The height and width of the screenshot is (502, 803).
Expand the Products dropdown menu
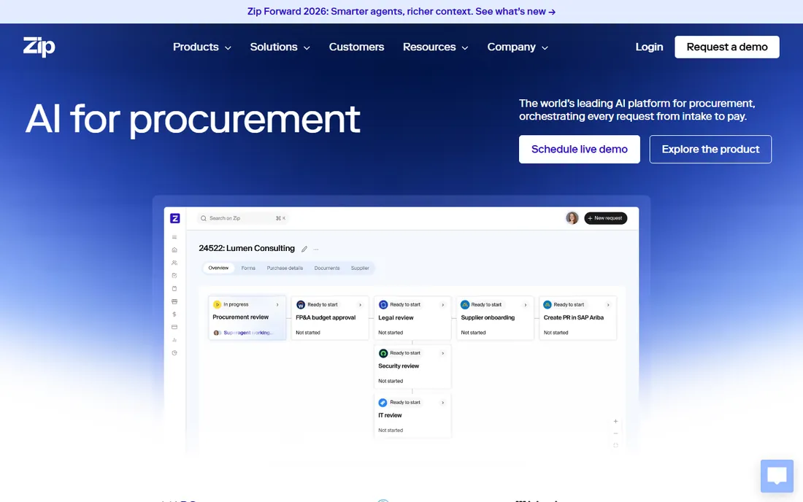202,47
